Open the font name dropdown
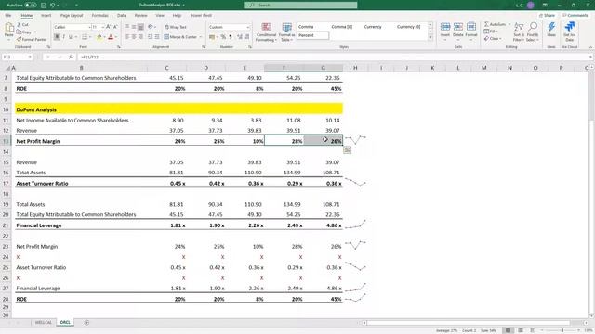The width and height of the screenshot is (595, 334). (x=89, y=27)
